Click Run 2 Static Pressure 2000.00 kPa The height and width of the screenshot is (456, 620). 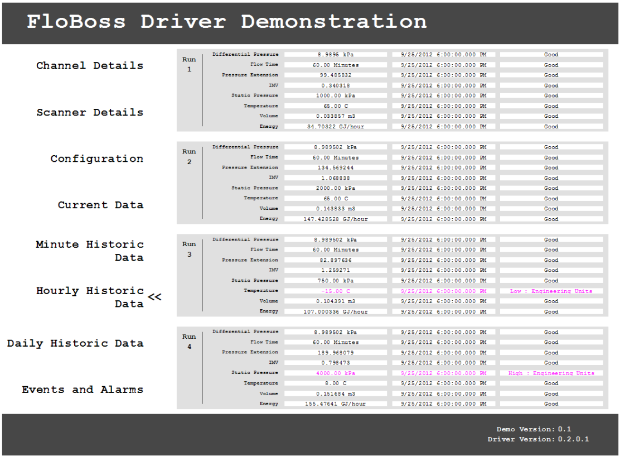pyautogui.click(x=335, y=189)
